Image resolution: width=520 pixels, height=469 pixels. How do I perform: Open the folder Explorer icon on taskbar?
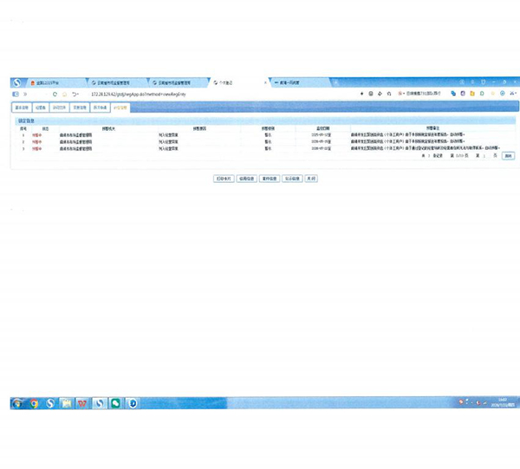pos(67,403)
